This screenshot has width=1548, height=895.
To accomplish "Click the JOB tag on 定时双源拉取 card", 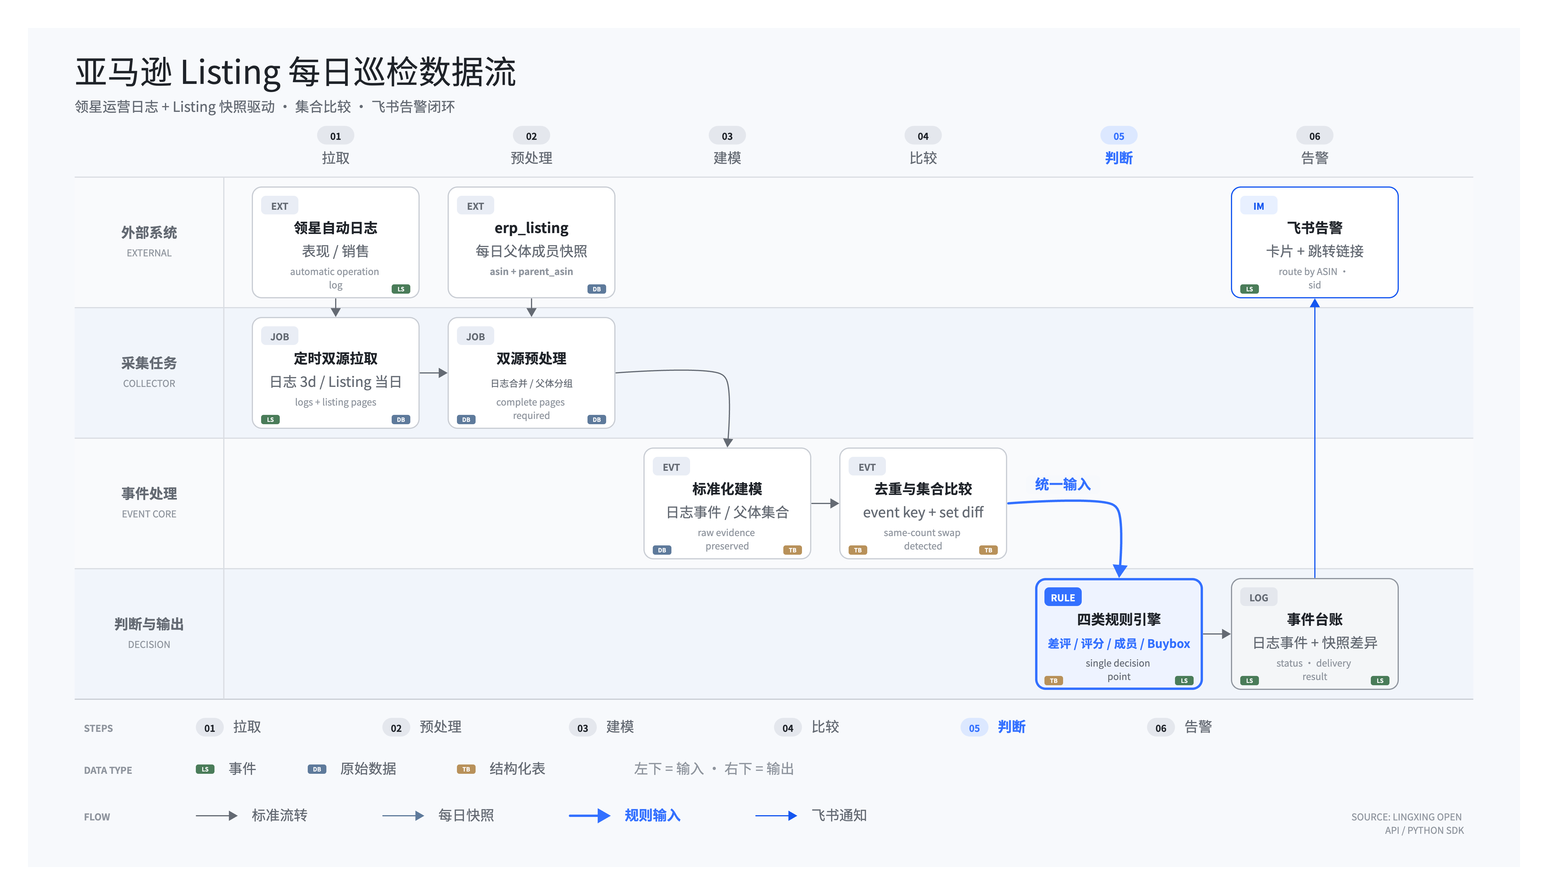I will (x=279, y=336).
